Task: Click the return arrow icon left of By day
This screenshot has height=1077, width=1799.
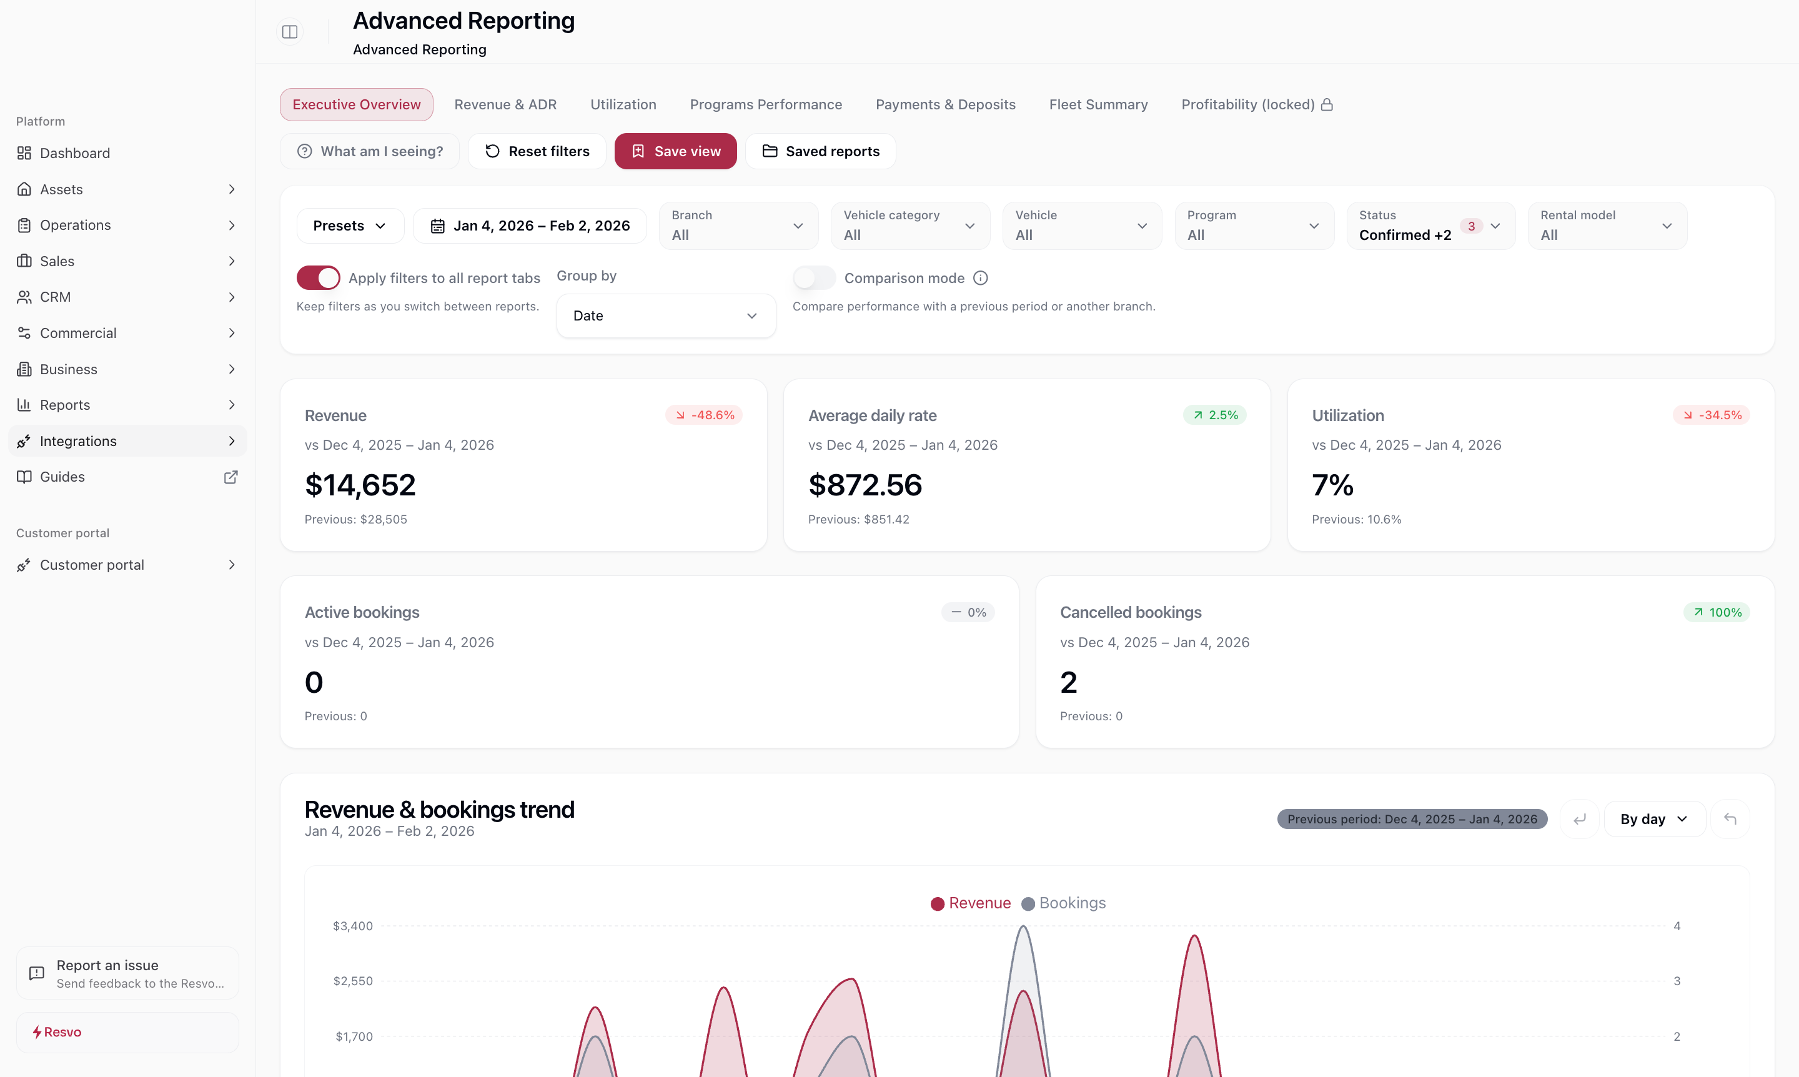Action: [x=1580, y=818]
